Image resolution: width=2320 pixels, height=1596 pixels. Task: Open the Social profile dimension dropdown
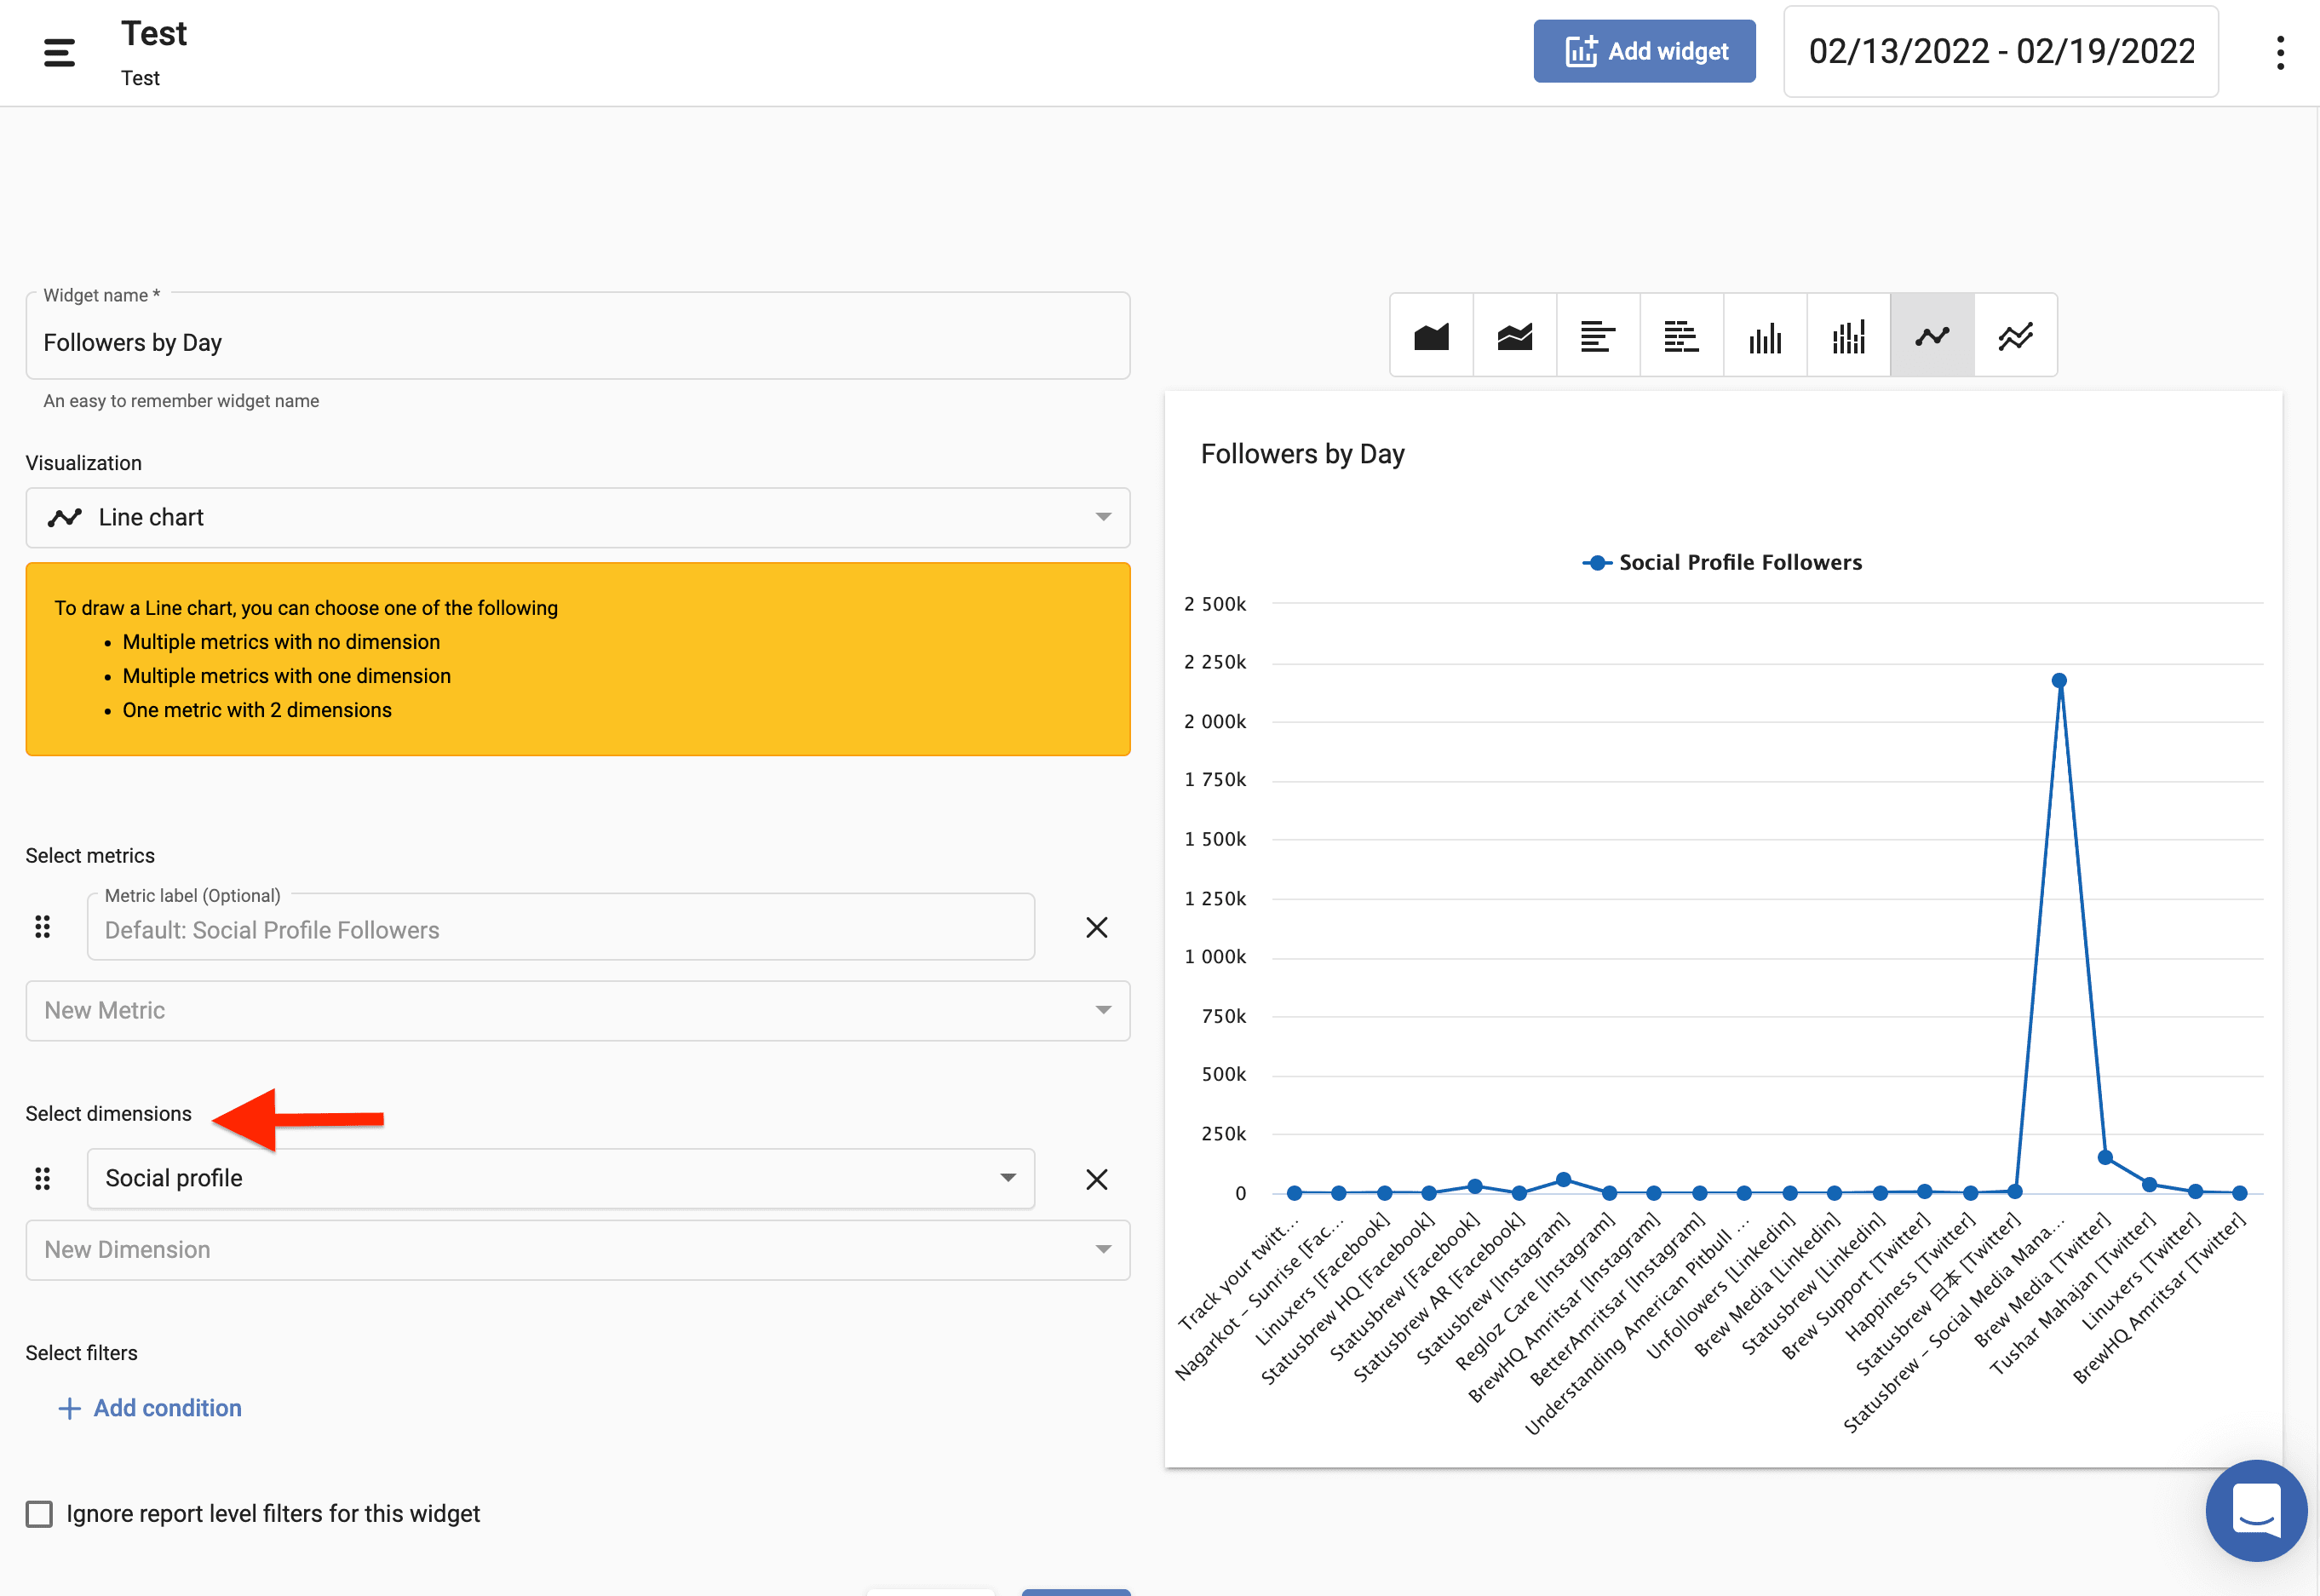[x=560, y=1178]
